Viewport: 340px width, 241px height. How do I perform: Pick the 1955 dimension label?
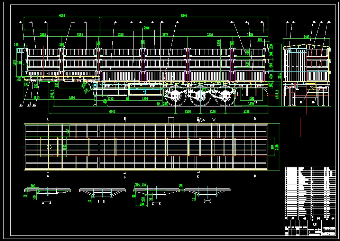80,35
